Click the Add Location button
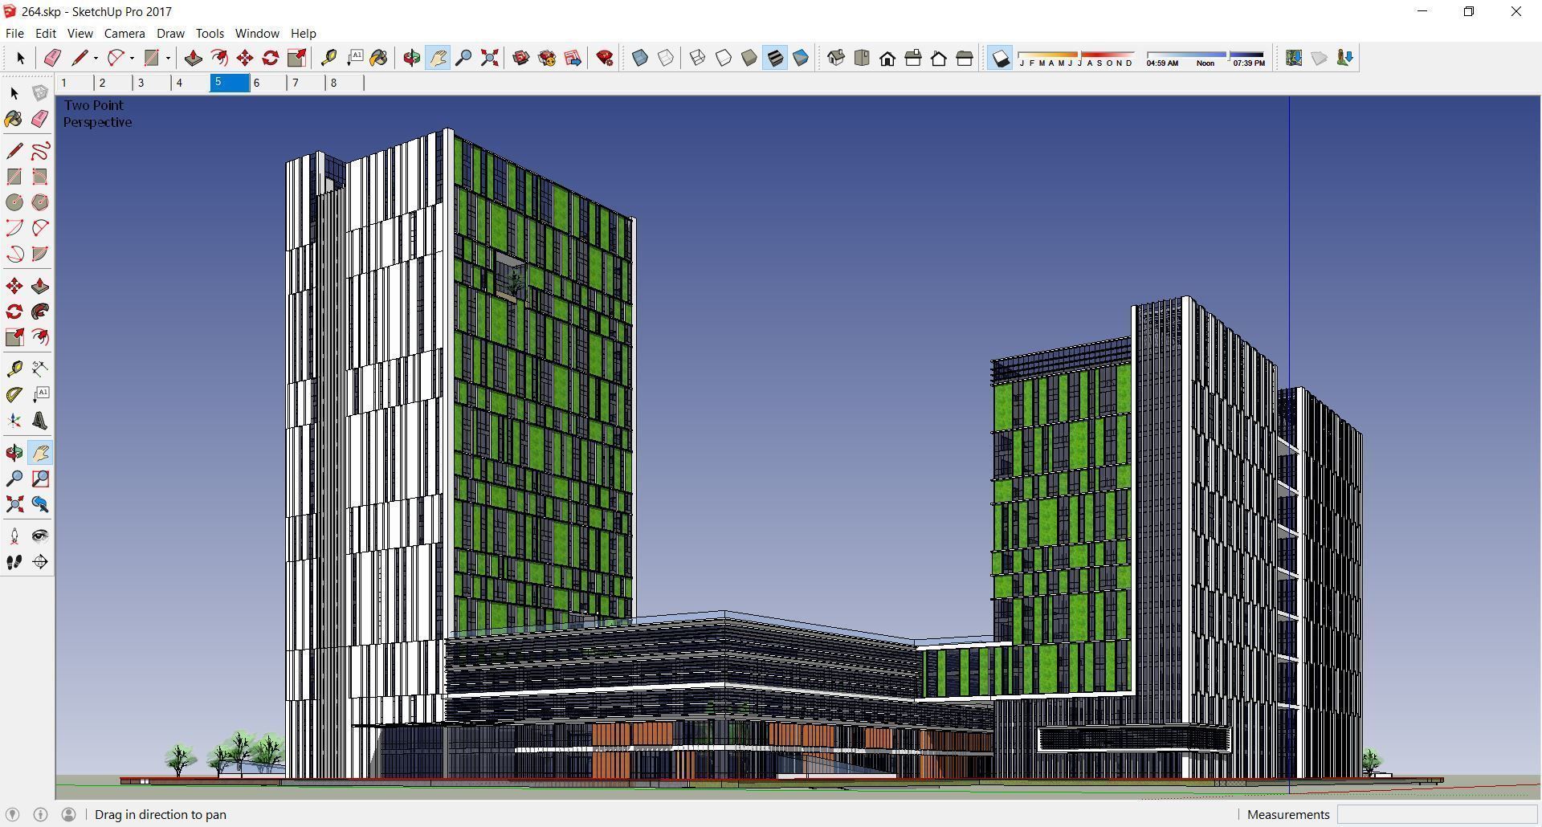The image size is (1542, 827). pyautogui.click(x=1293, y=57)
